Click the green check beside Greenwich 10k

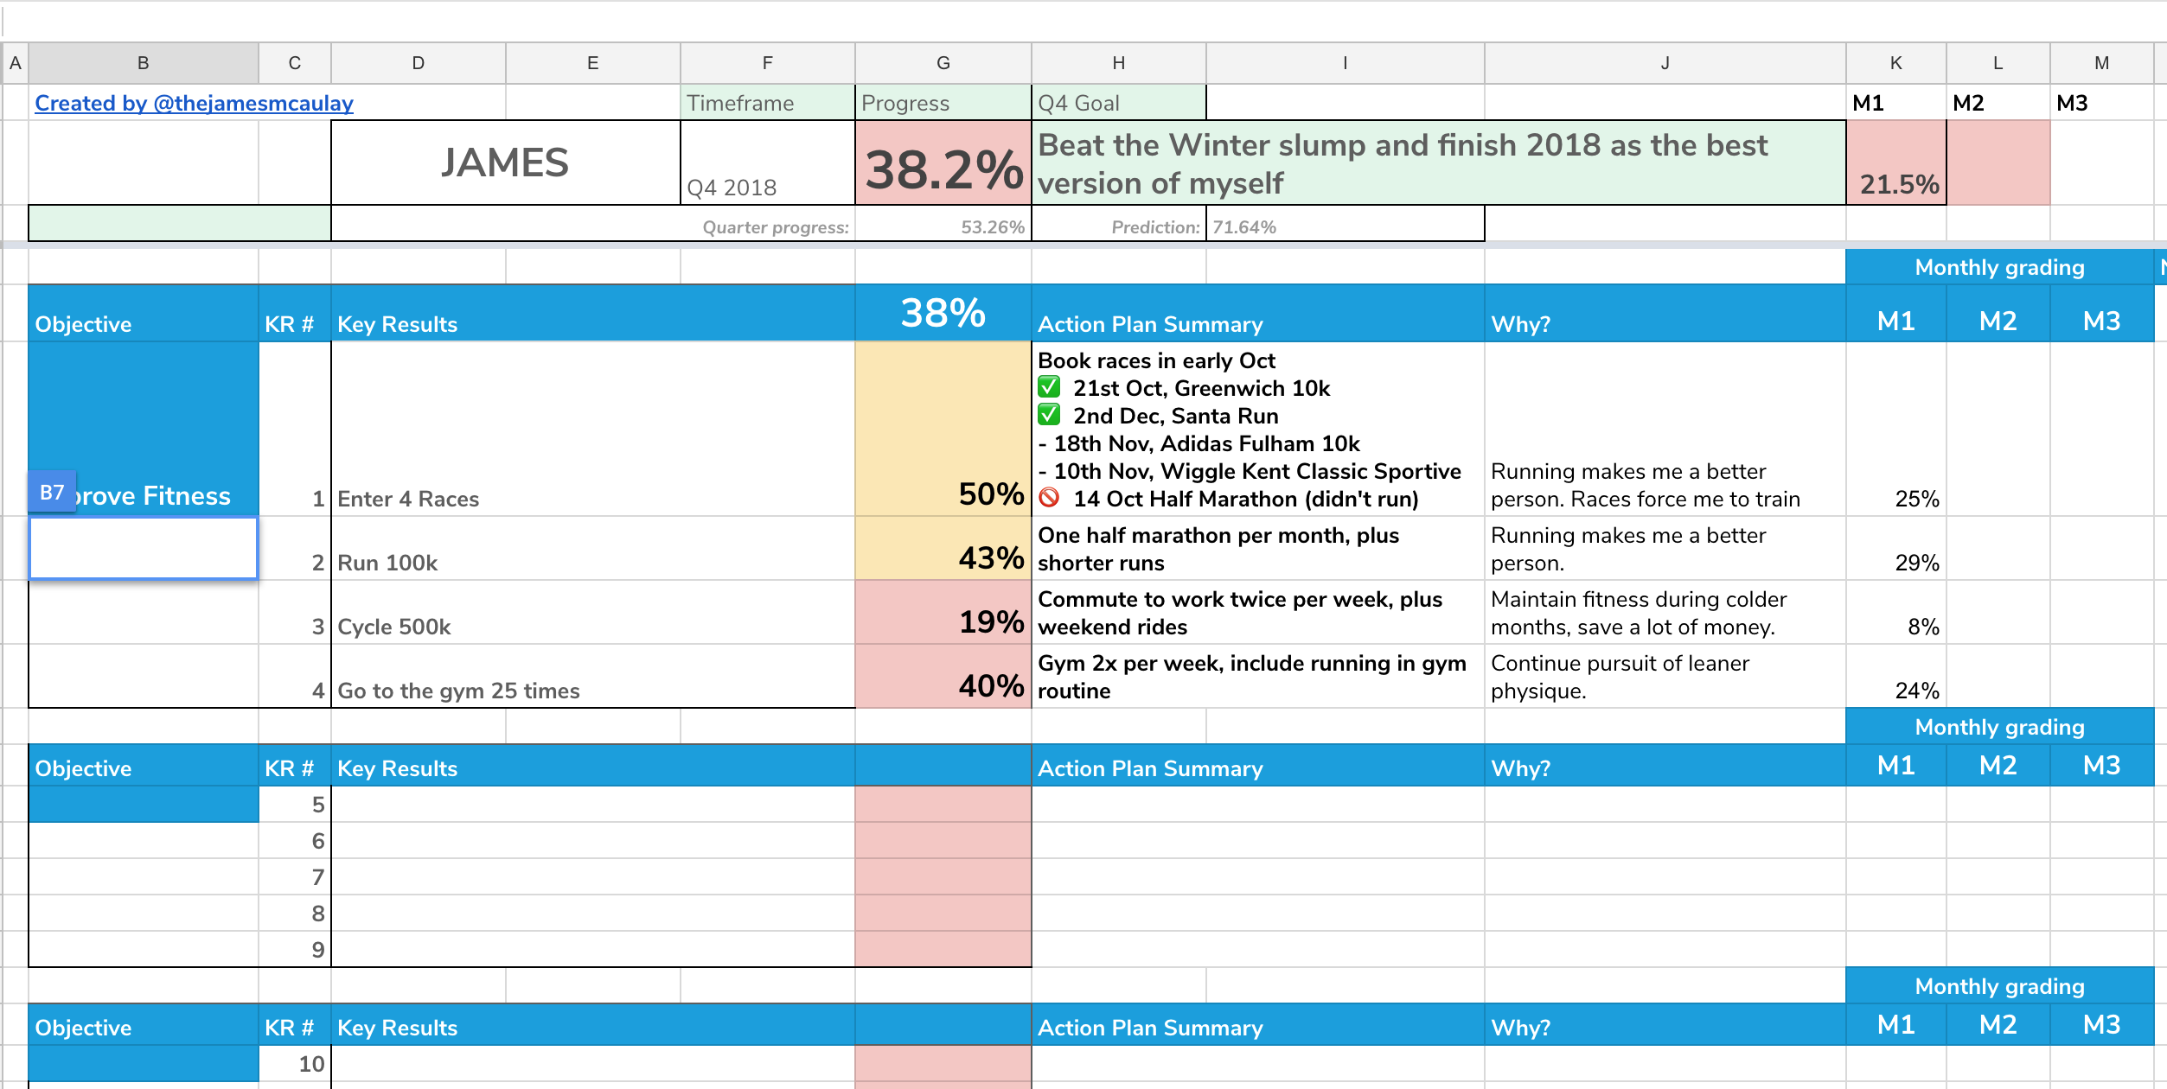(1049, 387)
